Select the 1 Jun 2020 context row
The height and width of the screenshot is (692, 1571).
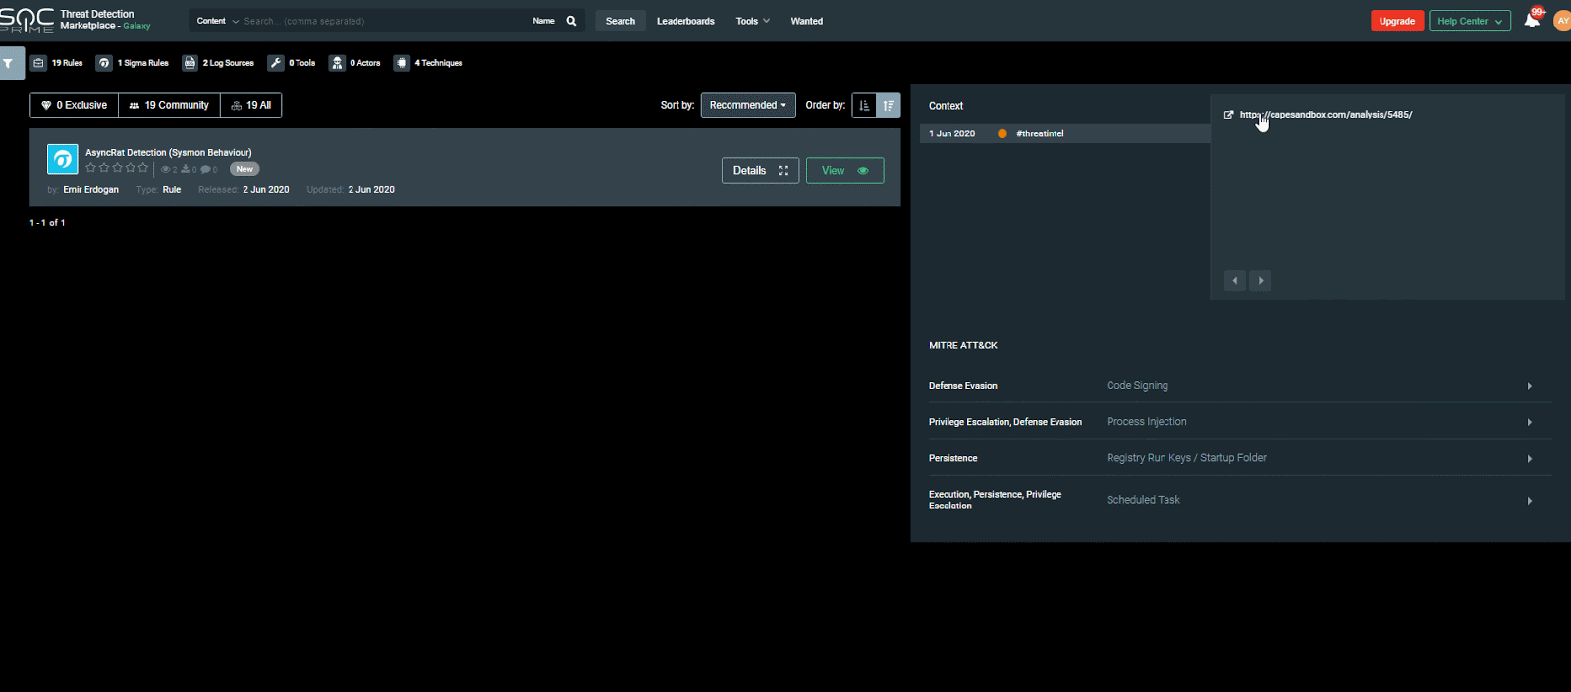1064,133
